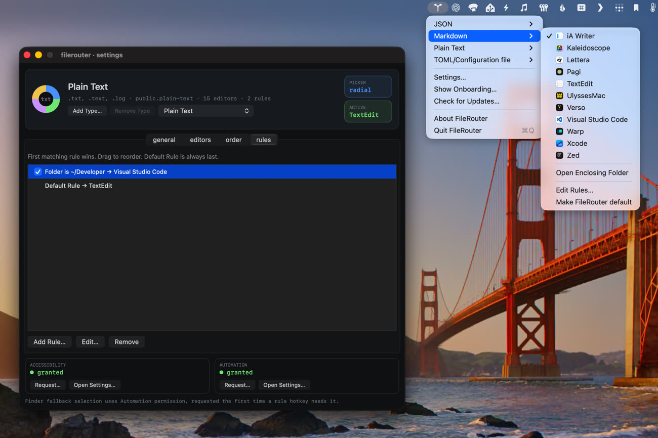This screenshot has width=658, height=438.
Task: Expand the TOML/Configuration file submenu arrow
Action: 530,60
